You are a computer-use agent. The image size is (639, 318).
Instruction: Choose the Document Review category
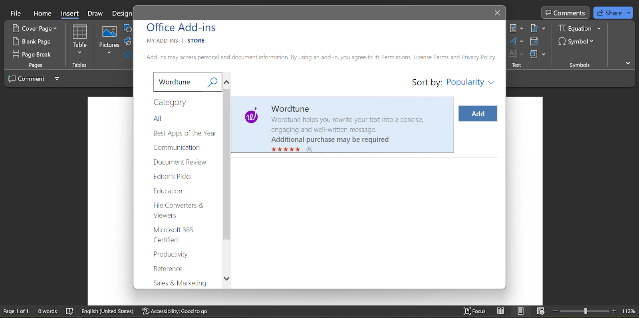point(180,162)
